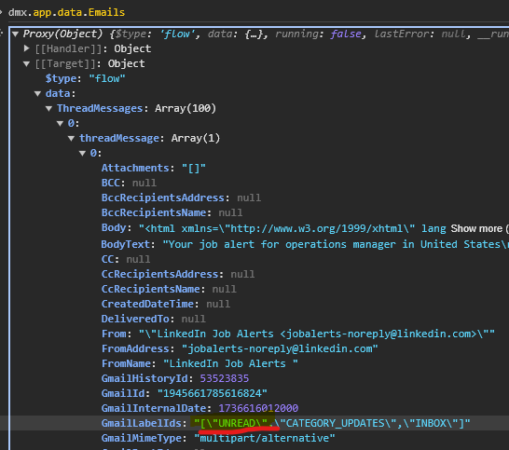Screen dimensions: 509x450
Task: Select the dmx.app.data.Emails console expression
Action: point(66,12)
